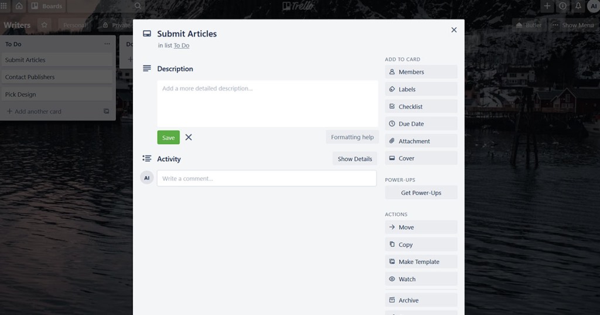Close the Submit Articles card dialog
The width and height of the screenshot is (600, 315).
point(454,30)
